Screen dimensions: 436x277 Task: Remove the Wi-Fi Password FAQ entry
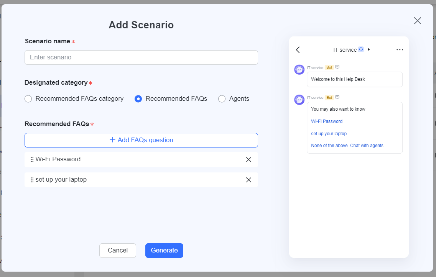[248, 160]
